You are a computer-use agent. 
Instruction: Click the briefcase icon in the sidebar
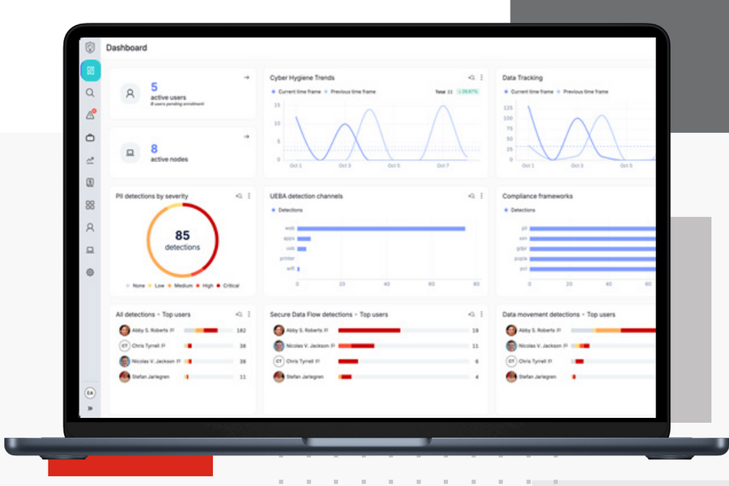[90, 138]
